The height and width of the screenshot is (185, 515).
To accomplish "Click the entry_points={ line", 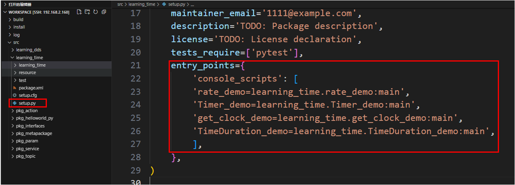I will tap(208, 65).
